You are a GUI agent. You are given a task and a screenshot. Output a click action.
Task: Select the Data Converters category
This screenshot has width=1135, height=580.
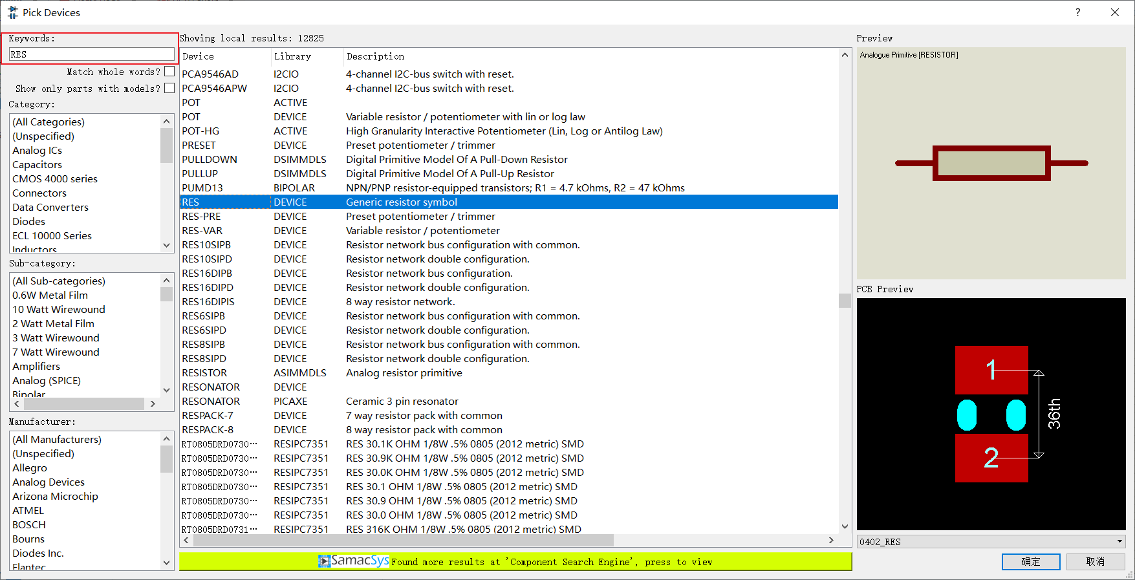(50, 207)
